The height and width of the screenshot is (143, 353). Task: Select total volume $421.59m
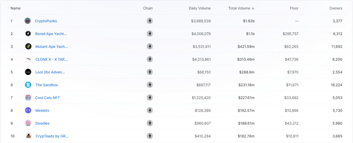(246, 47)
